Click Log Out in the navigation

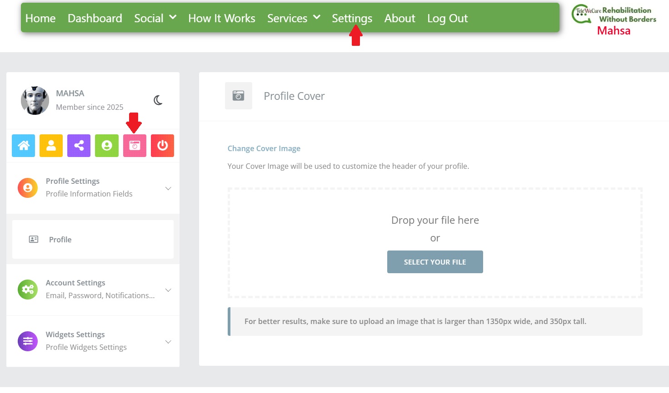pyautogui.click(x=448, y=18)
